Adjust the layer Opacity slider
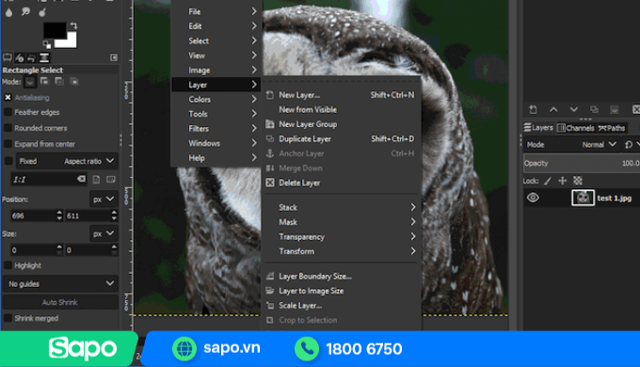The height and width of the screenshot is (367, 640). click(x=582, y=164)
